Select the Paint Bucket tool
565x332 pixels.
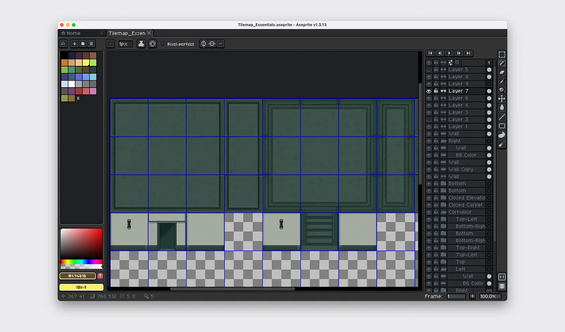tap(502, 108)
